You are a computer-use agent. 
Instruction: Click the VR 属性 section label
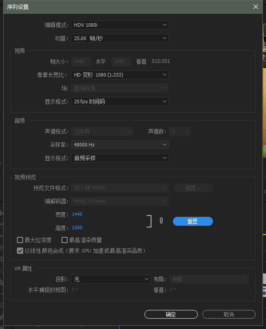[x=23, y=268]
